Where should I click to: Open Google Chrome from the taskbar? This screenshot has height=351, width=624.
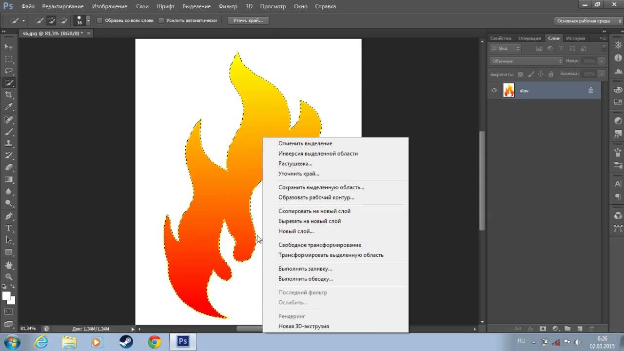[155, 342]
